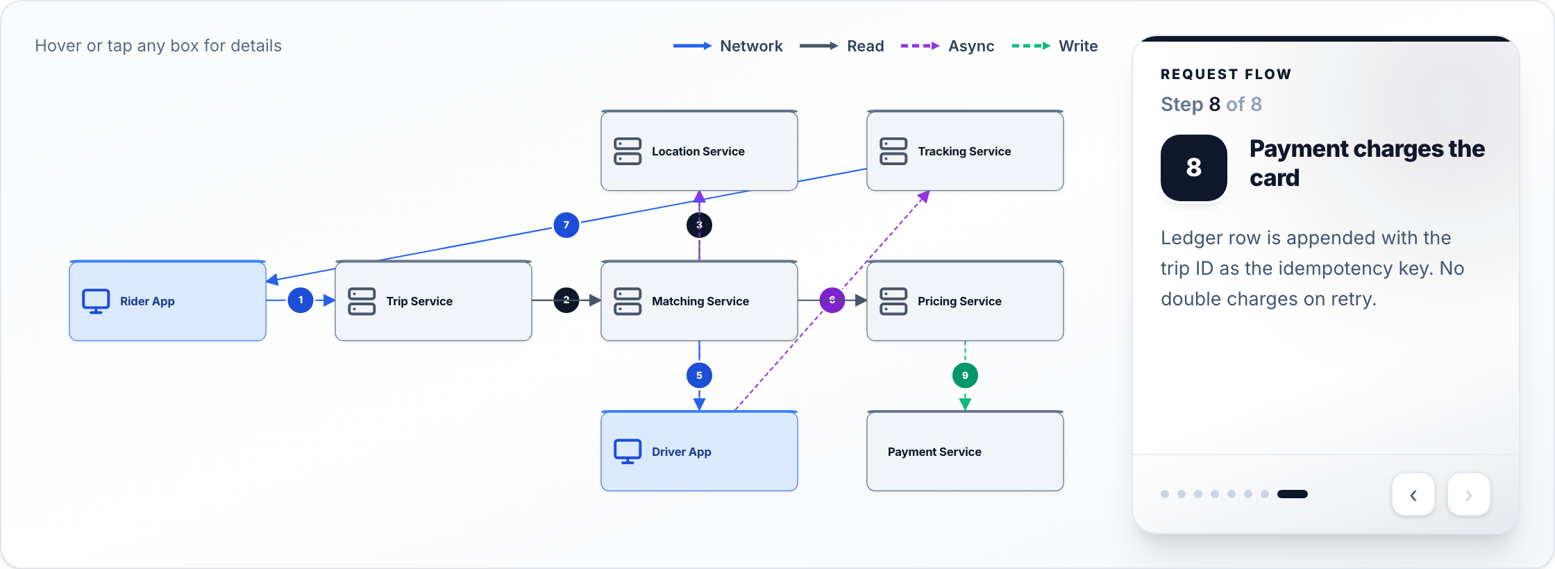Select purple step badge before Pricing Service
This screenshot has width=1555, height=569.
coord(832,300)
